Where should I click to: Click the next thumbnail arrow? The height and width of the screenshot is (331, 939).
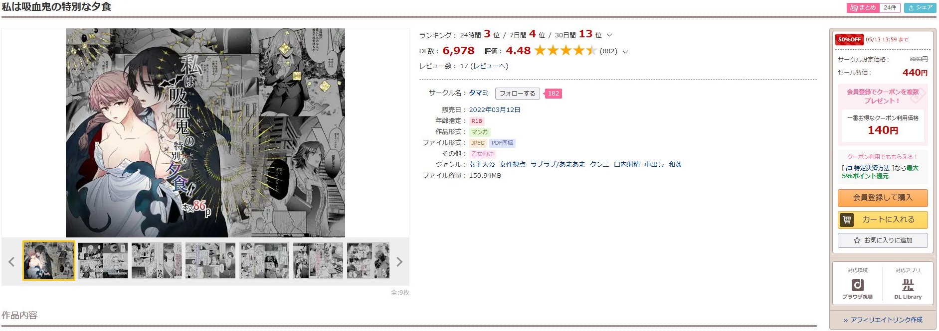pyautogui.click(x=399, y=262)
